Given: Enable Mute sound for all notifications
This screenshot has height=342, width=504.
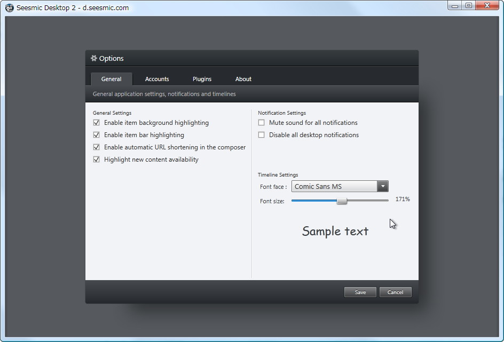Looking at the screenshot, I should pyautogui.click(x=261, y=123).
